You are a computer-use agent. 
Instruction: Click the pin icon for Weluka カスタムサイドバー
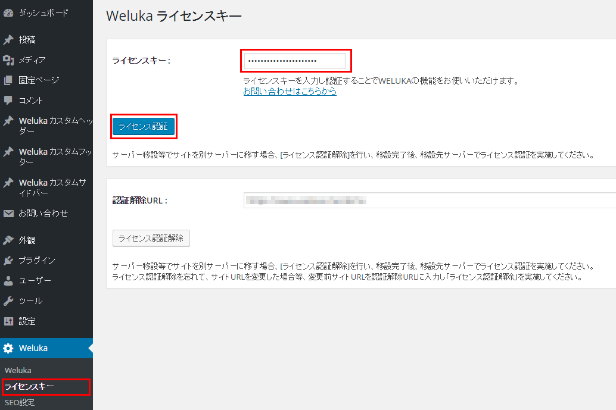(8, 183)
